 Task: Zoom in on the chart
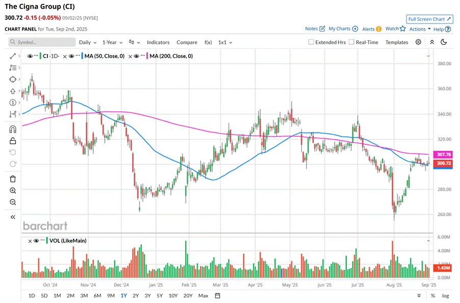click(13, 191)
